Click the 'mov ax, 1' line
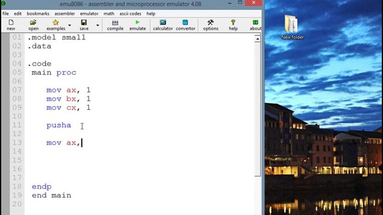383x215 pixels. point(69,90)
